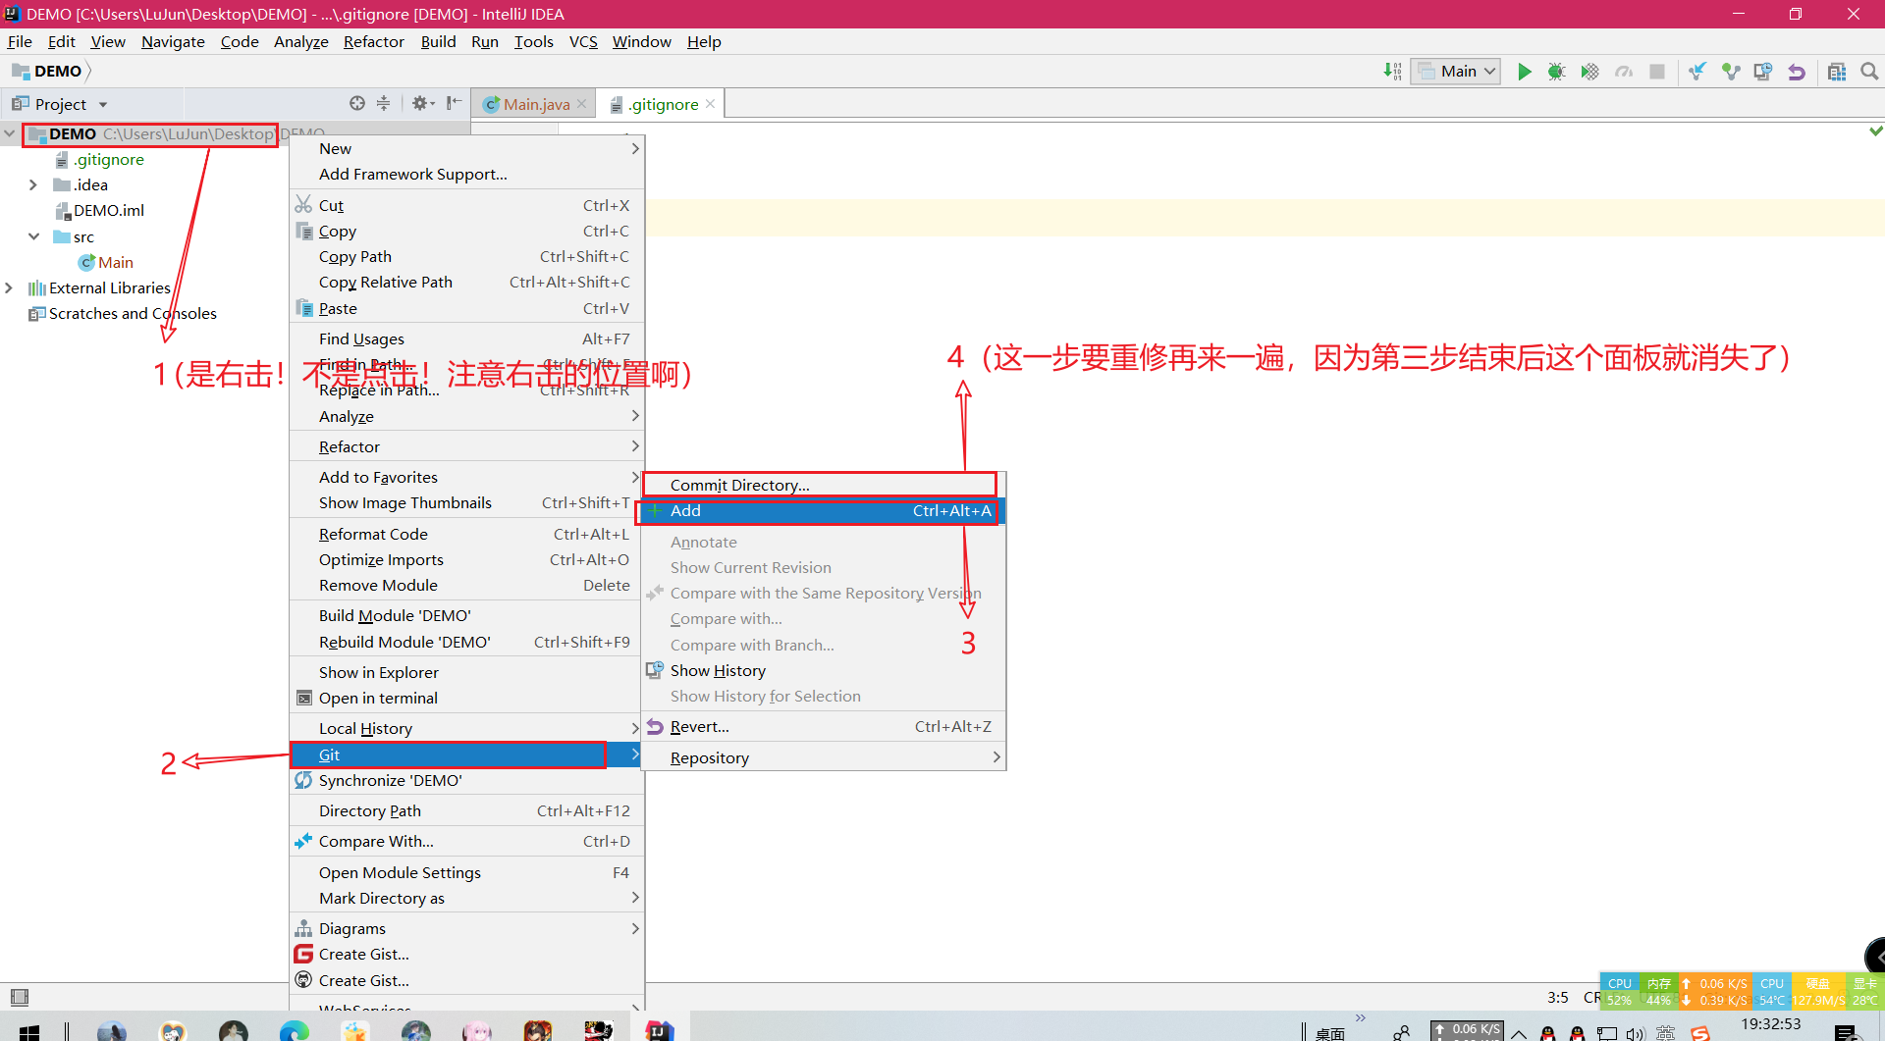Image resolution: width=1885 pixels, height=1041 pixels.
Task: Click the Windows Start button
Action: pos(29,1031)
